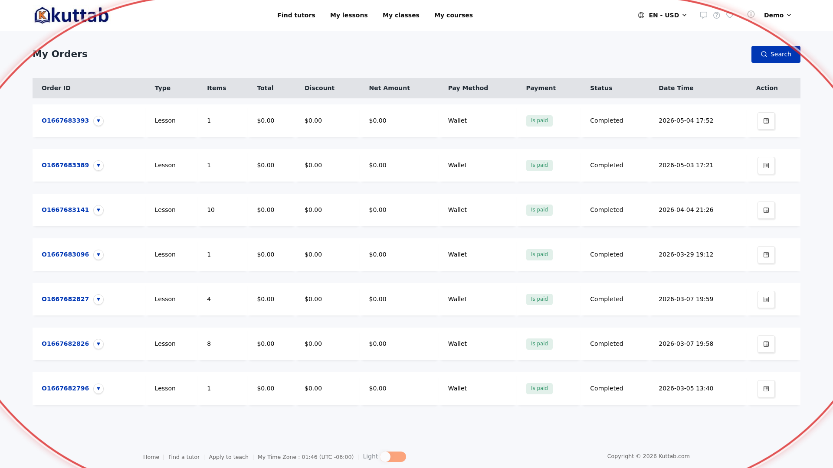Expand order O1667682826 arrow

98,344
